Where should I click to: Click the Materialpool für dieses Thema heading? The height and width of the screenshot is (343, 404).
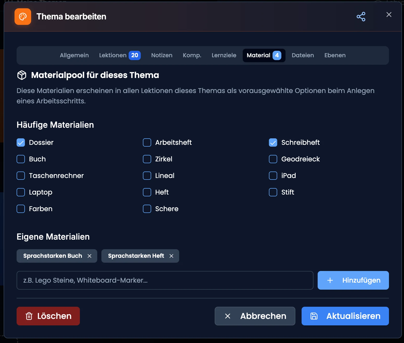coord(95,75)
